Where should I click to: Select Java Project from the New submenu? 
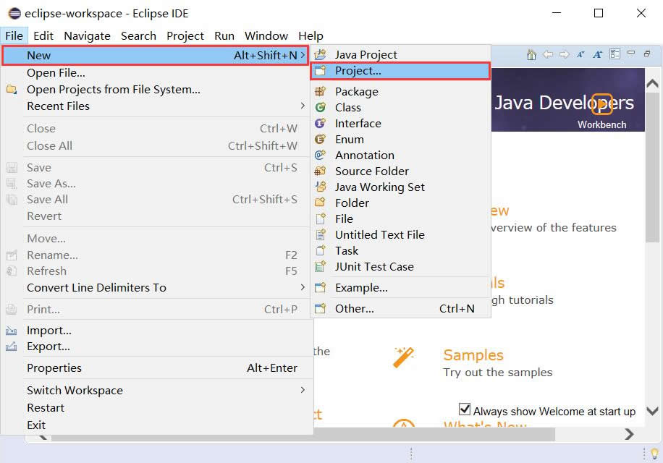366,54
